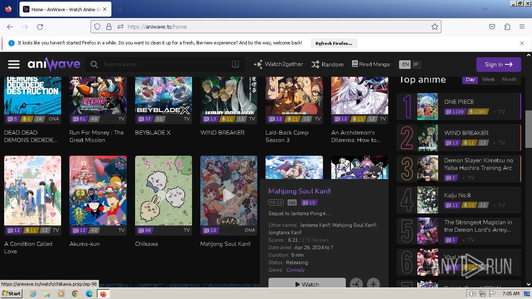Select the Week tab in Top anime
The height and width of the screenshot is (299, 532).
coord(488,79)
